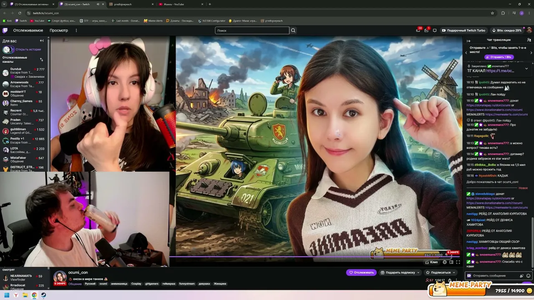
Task: Mute the ocumi_con Twitch tab audio
Action: pos(98,4)
